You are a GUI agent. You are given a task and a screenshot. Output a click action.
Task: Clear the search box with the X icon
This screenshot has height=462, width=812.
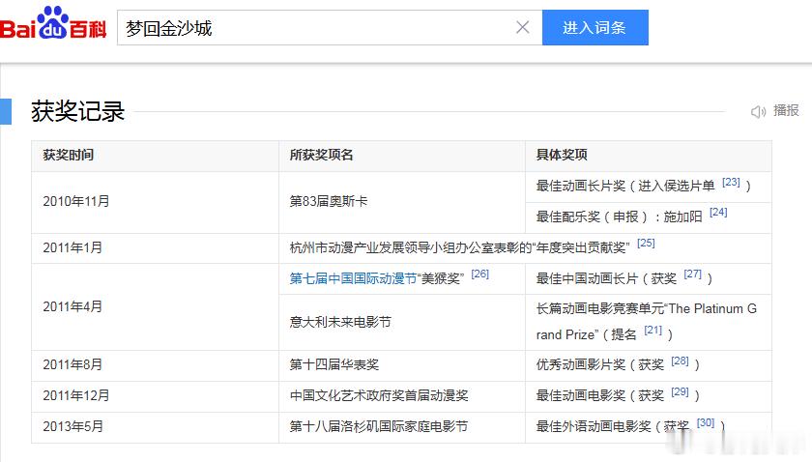(523, 27)
